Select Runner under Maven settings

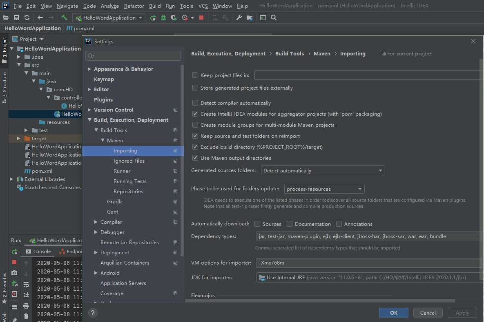click(x=122, y=171)
